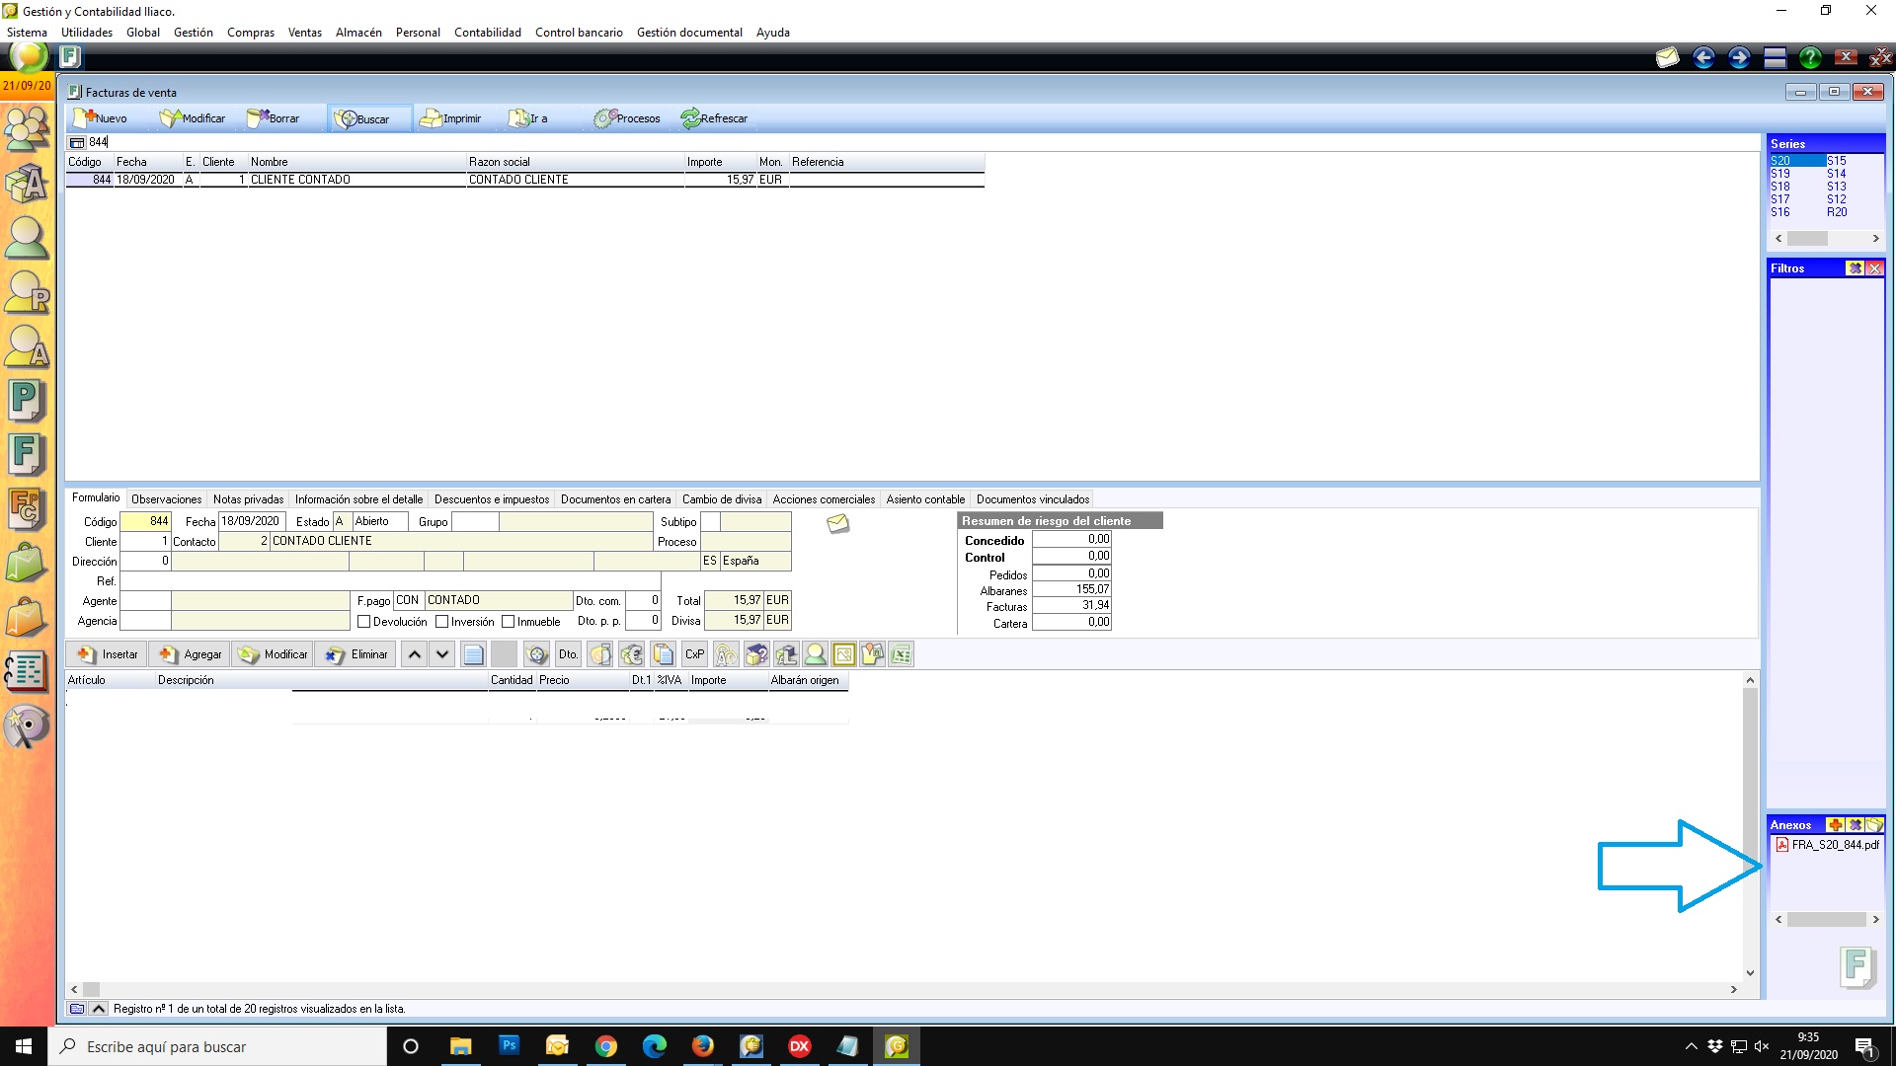Click the euro coins detail toolbar icon
This screenshot has width=1896, height=1066.
[x=632, y=654]
